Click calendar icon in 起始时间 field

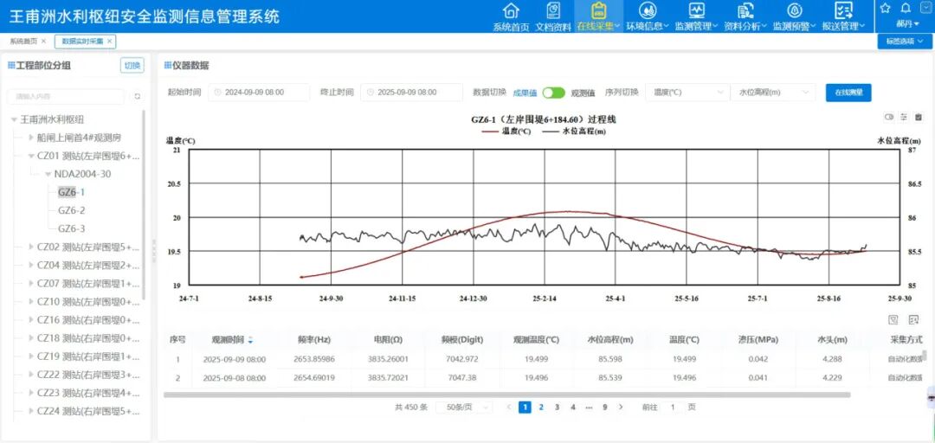(x=217, y=93)
